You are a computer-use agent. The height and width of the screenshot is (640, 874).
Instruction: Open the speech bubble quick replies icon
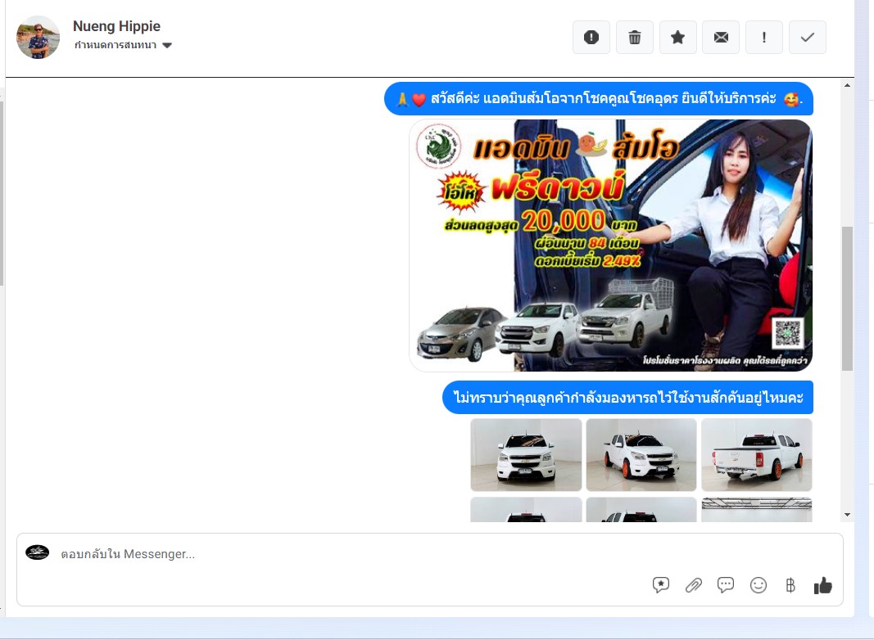pos(726,585)
